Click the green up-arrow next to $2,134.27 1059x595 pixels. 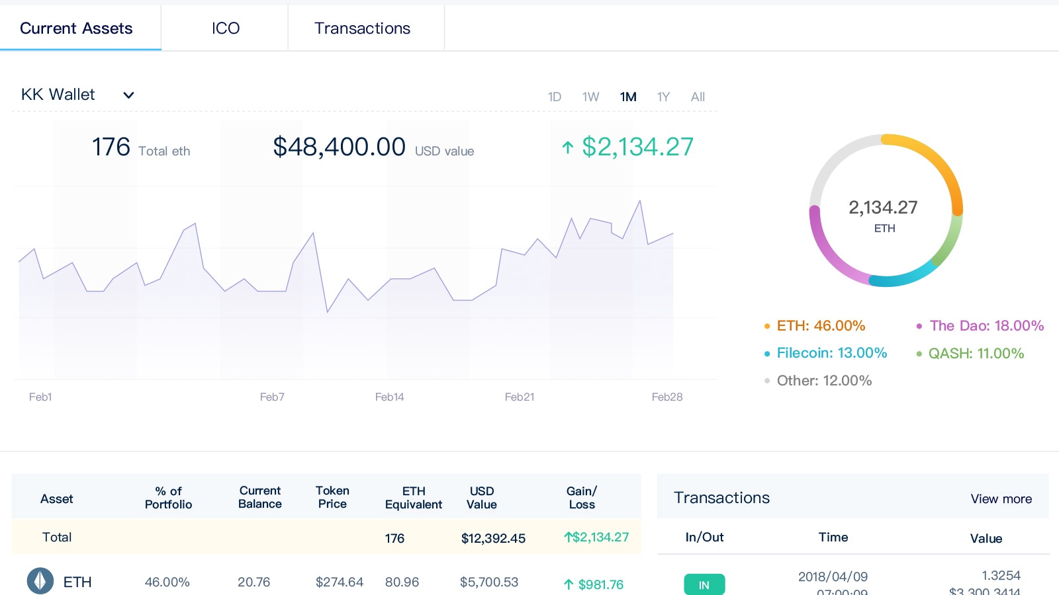(567, 147)
